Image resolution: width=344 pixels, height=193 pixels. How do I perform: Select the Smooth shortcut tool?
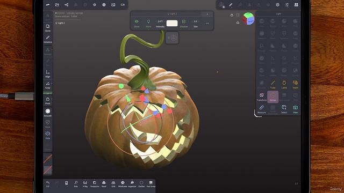click(48, 113)
